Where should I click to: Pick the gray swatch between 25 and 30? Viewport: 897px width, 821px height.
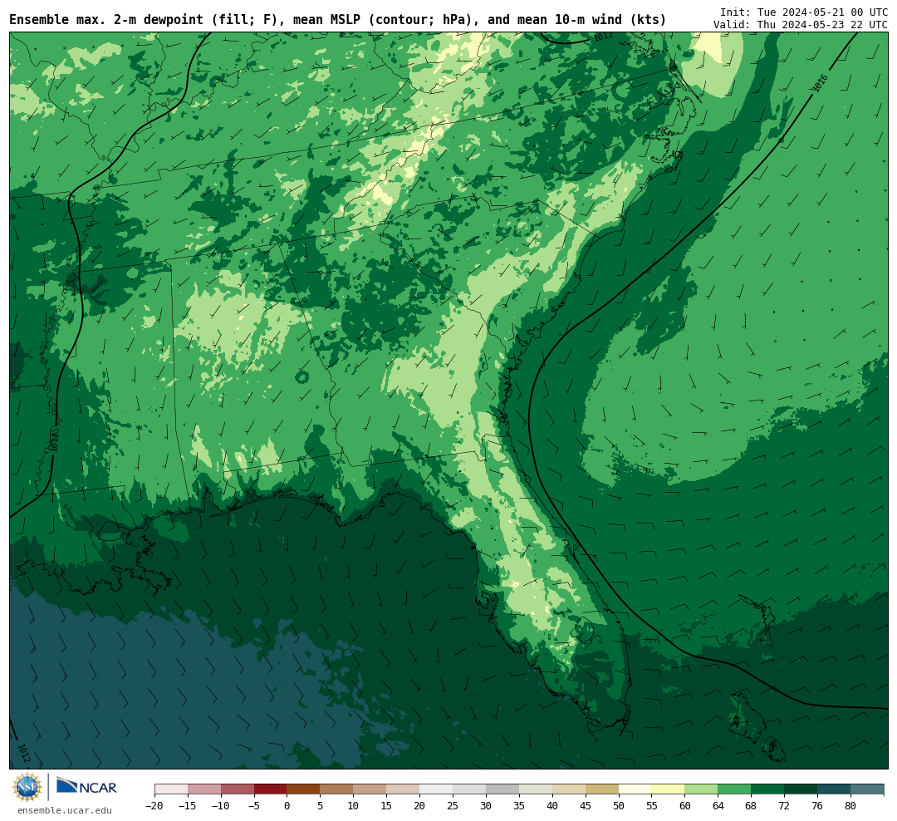point(469,789)
